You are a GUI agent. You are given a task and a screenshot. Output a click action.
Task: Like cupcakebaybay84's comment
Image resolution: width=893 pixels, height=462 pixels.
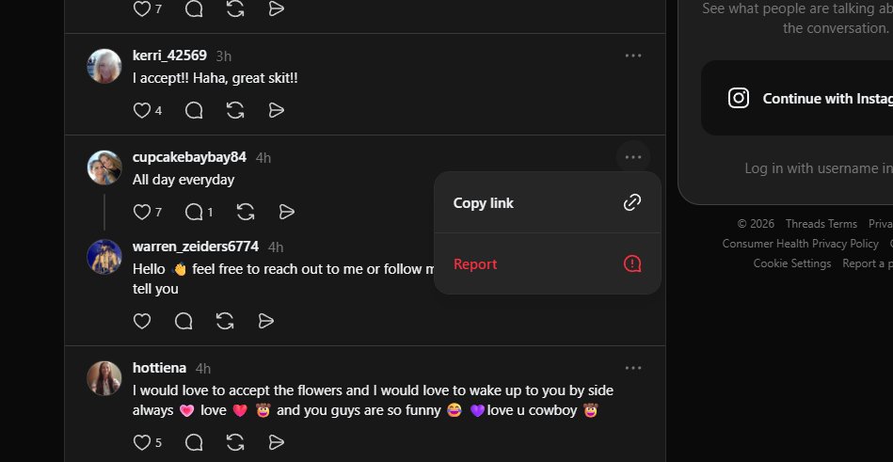pyautogui.click(x=142, y=212)
